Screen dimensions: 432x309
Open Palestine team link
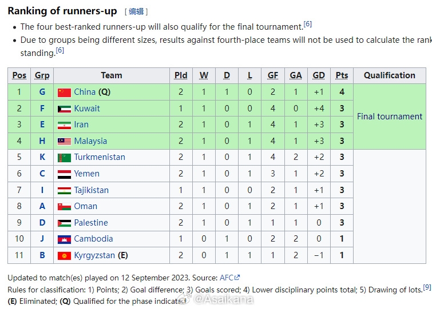(91, 222)
